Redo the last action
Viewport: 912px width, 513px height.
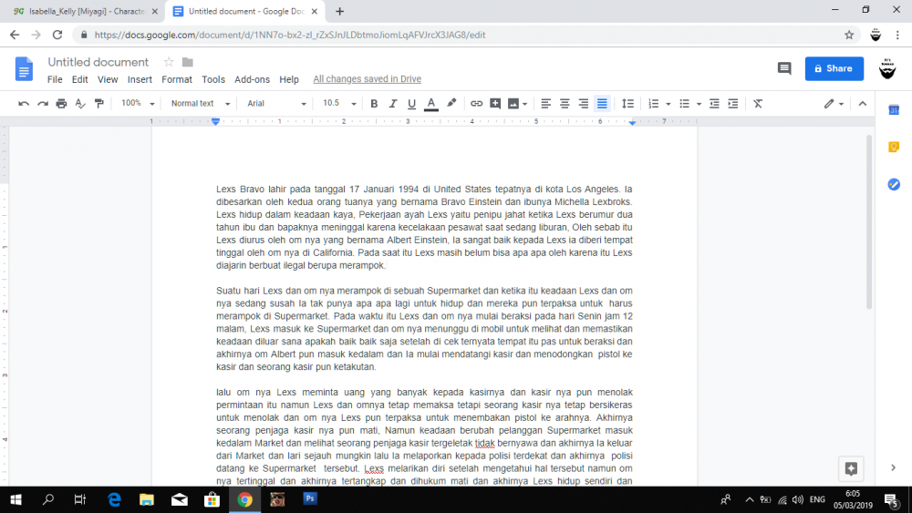pos(43,103)
